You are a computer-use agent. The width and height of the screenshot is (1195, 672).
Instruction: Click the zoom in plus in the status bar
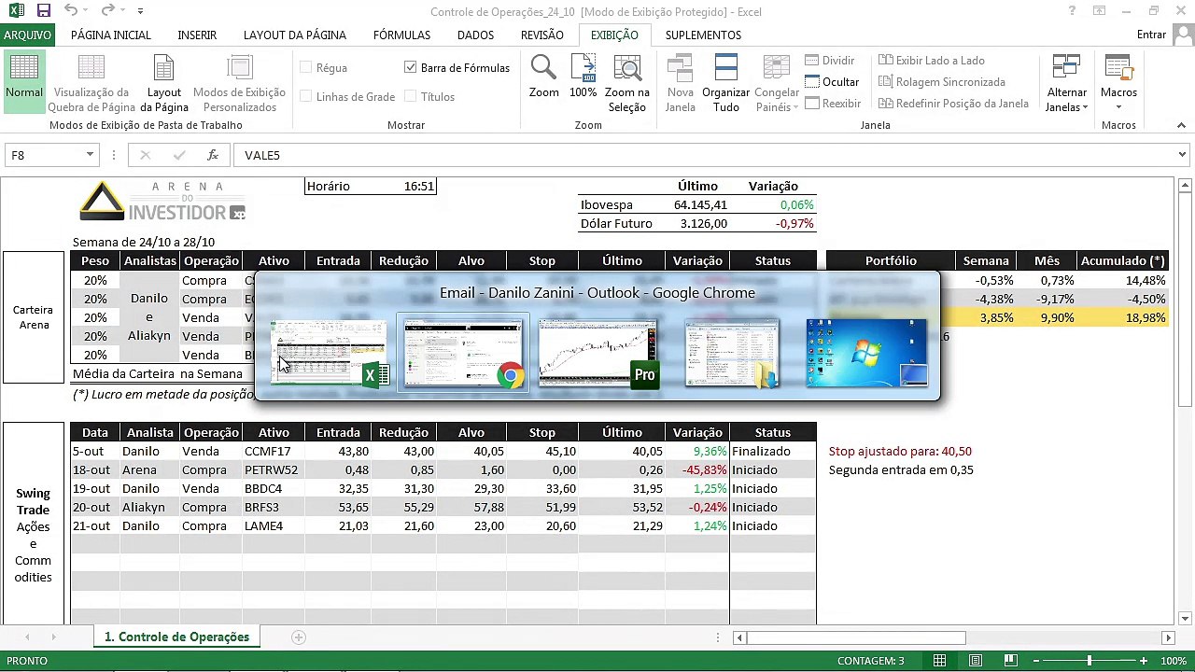(1143, 661)
